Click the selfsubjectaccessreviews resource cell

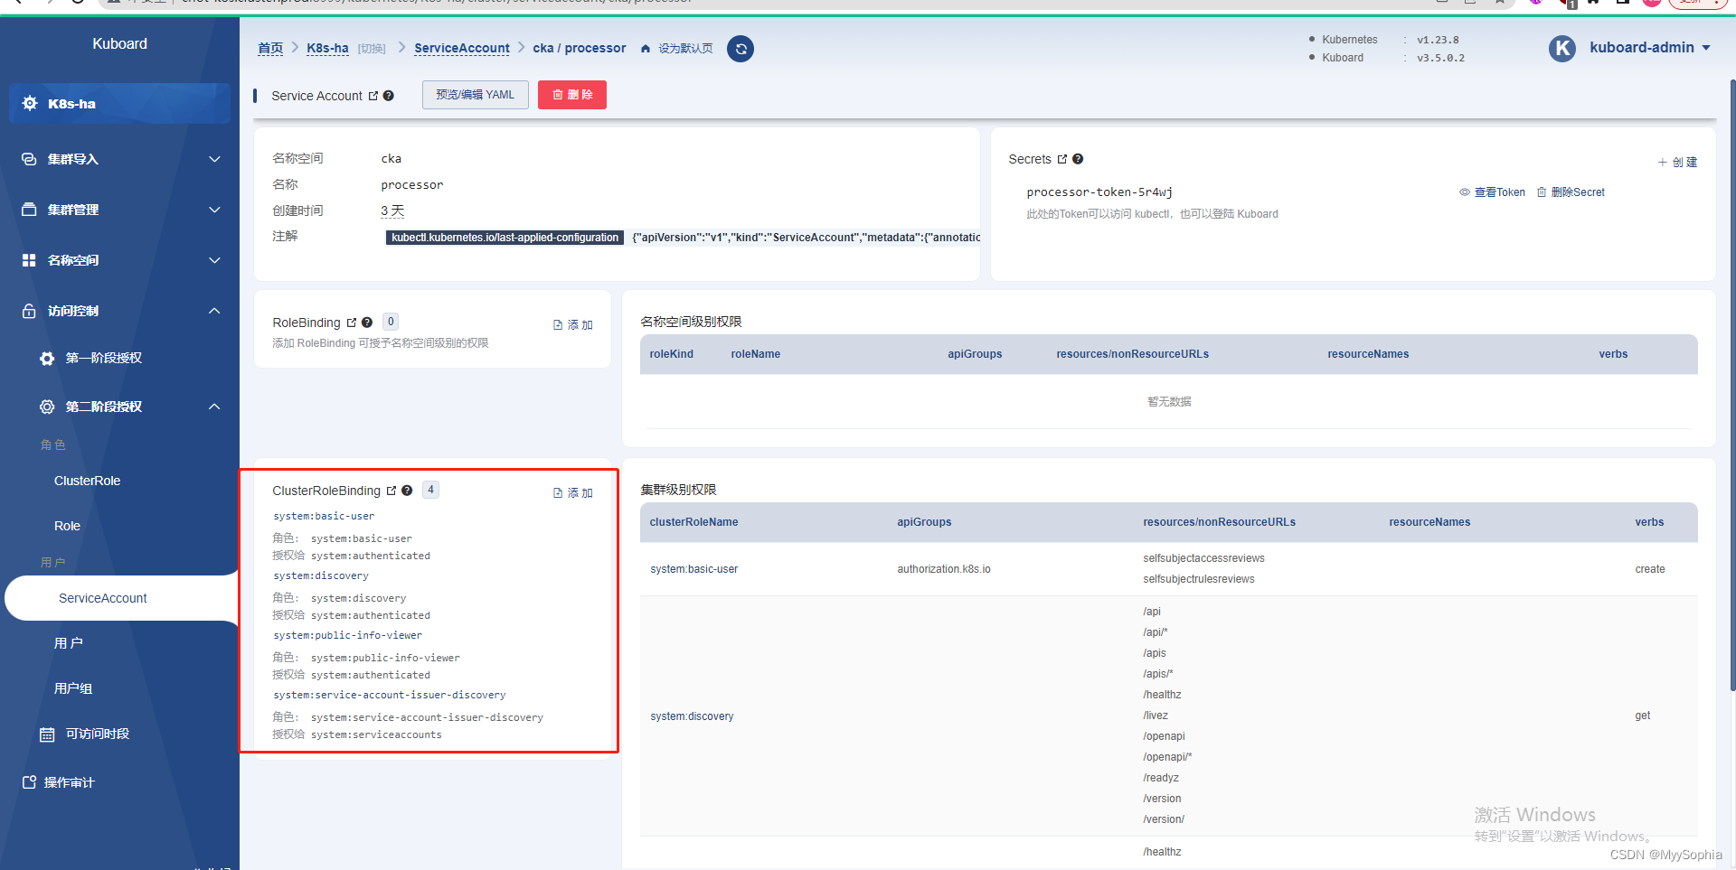[x=1203, y=558]
